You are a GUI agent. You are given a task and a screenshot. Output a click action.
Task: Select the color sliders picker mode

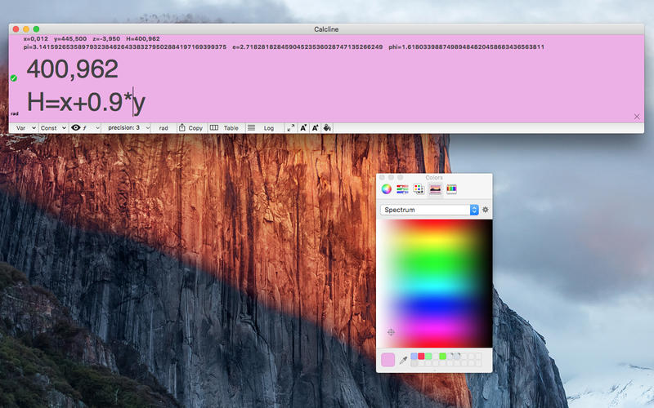click(x=402, y=189)
